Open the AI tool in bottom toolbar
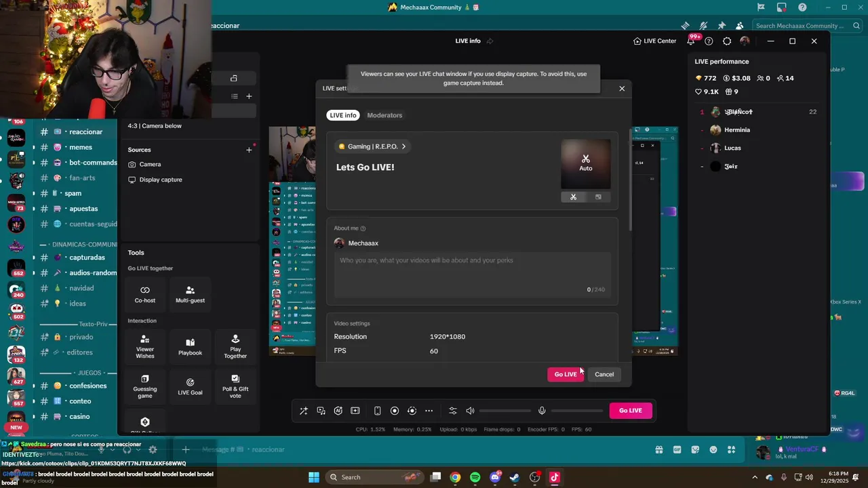 [338, 411]
